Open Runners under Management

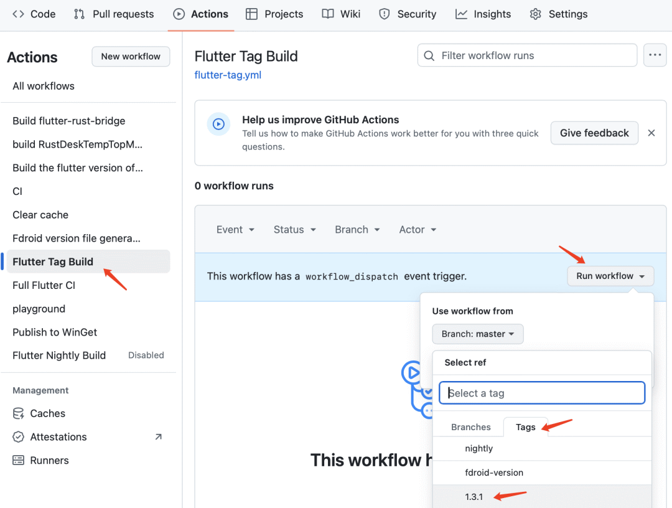88,461
